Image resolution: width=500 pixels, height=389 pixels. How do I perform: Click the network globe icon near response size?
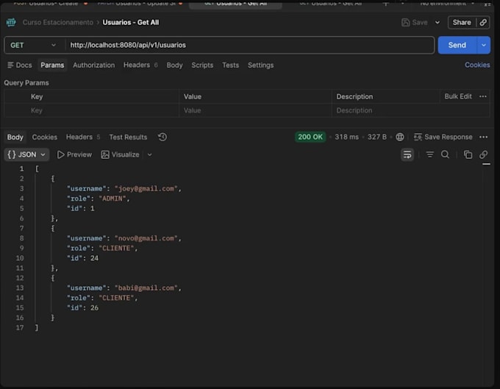pyautogui.click(x=399, y=137)
